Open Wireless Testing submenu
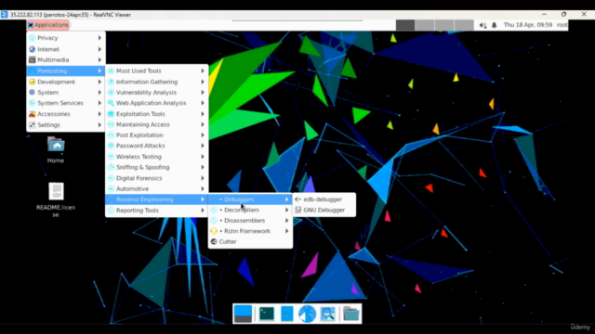This screenshot has height=334, width=595. [x=157, y=157]
